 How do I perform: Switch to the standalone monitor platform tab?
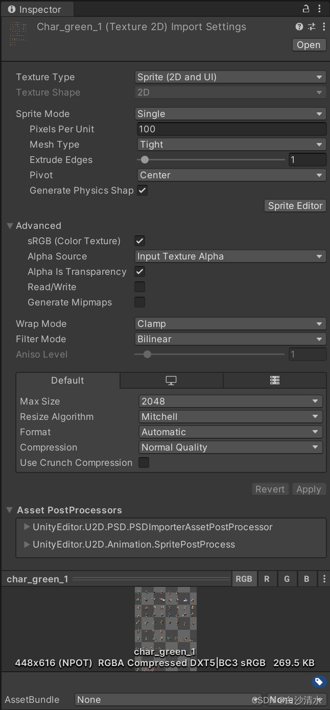[x=171, y=381]
